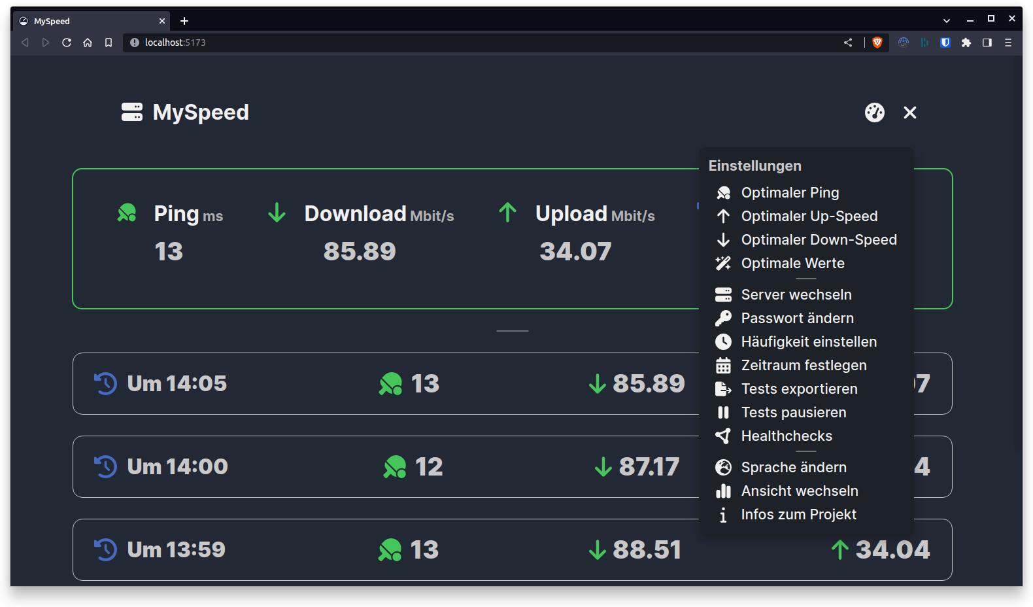Screen dimensions: 1033x607
Task: Click the Um 14:05 timestamp
Action: [177, 383]
